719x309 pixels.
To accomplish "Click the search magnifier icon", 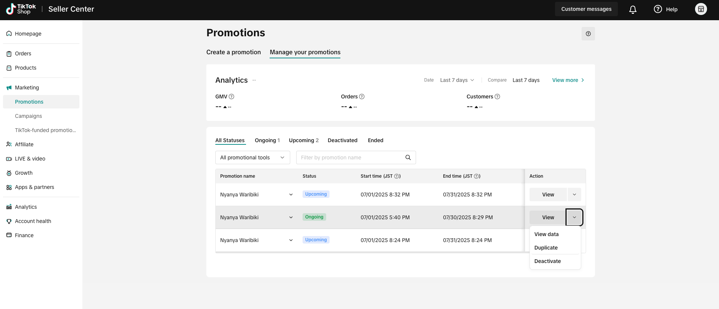I will [x=408, y=157].
